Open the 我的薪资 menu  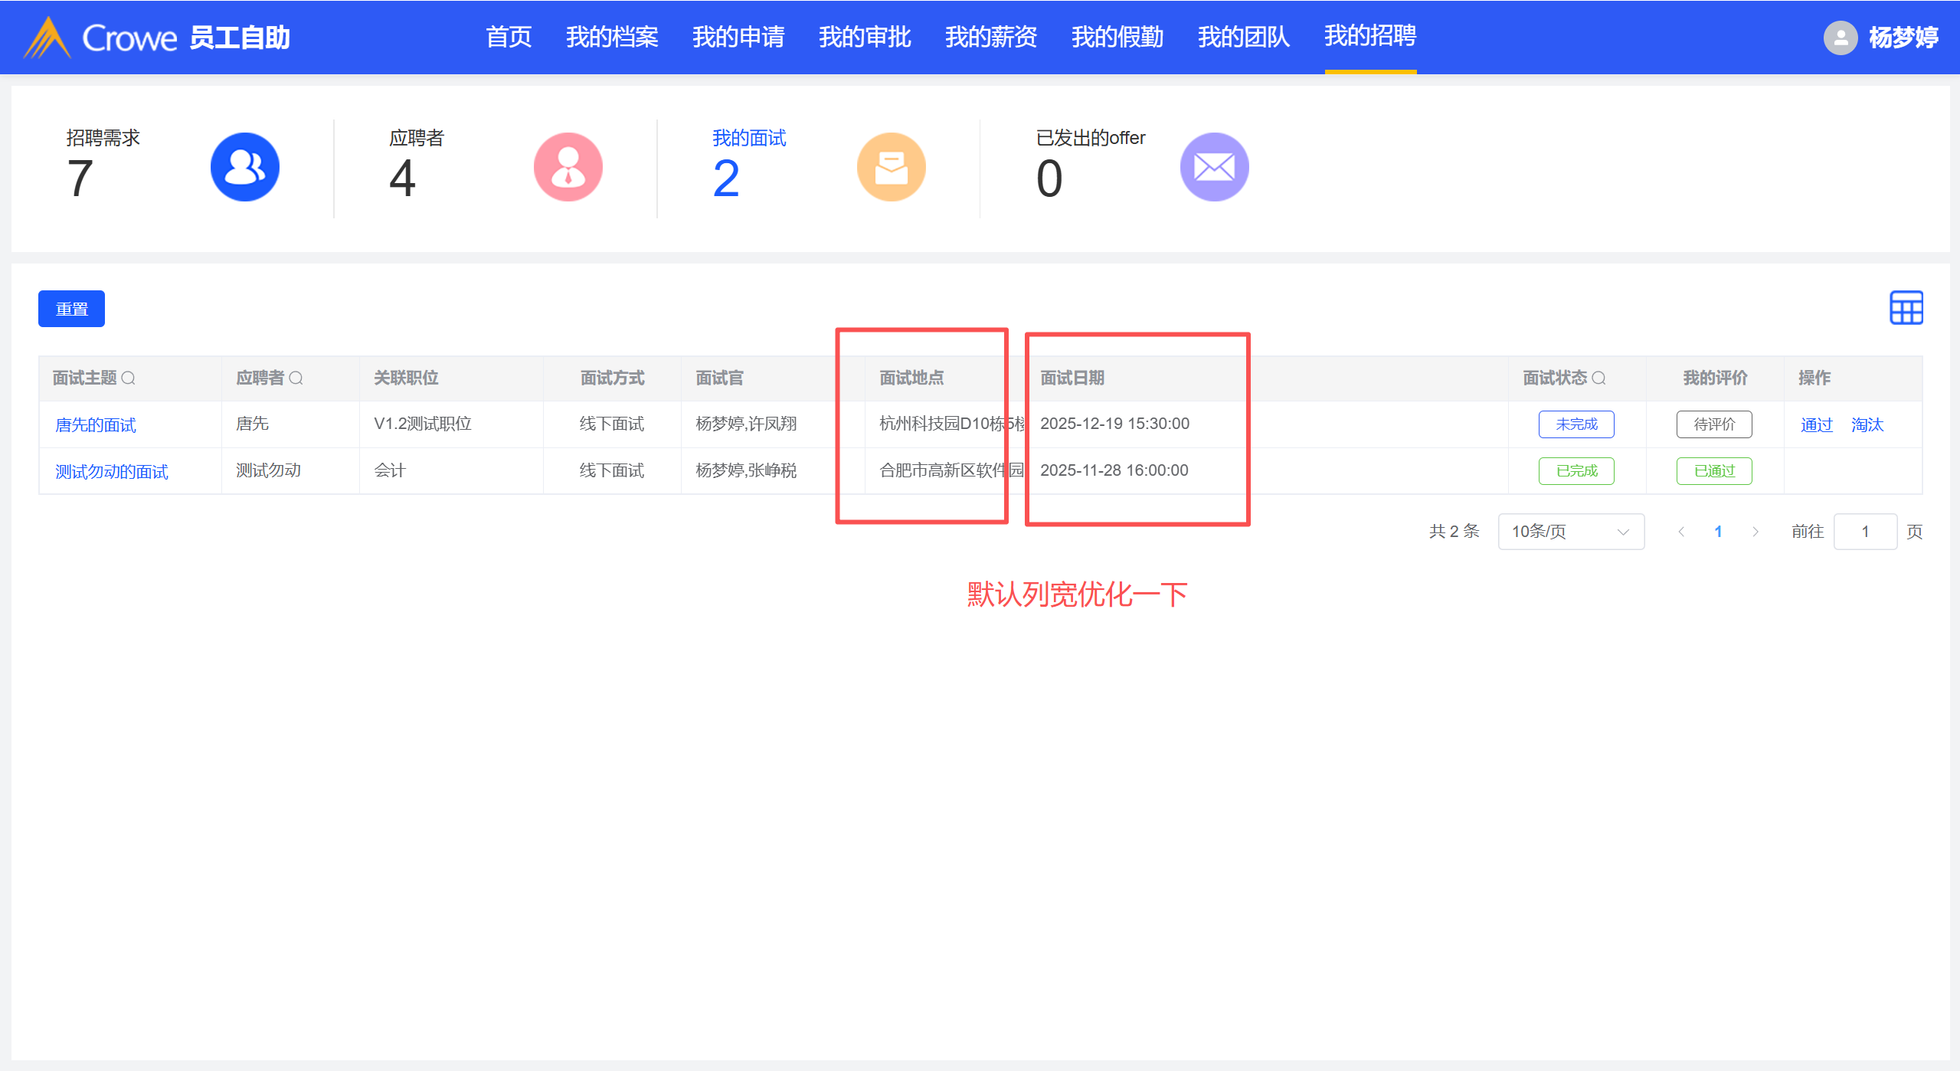pyautogui.click(x=990, y=37)
